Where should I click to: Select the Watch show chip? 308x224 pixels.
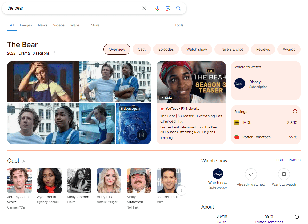pos(197,49)
